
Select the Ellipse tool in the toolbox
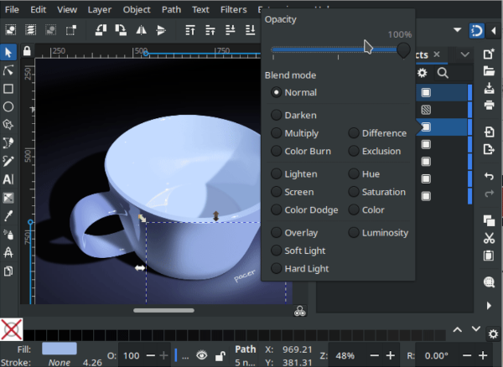[x=8, y=106]
